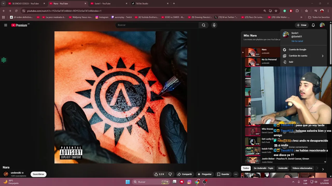Click the YouTube account avatar
This screenshot has width=332, height=186.
click(322, 25)
